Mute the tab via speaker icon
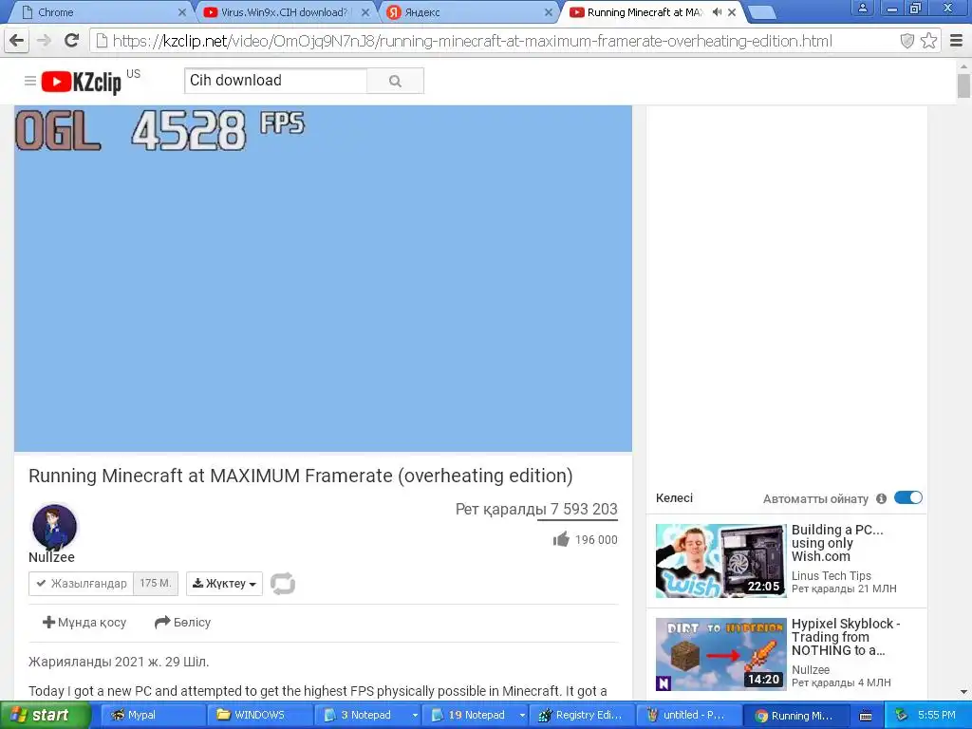This screenshot has height=729, width=972. click(x=717, y=11)
